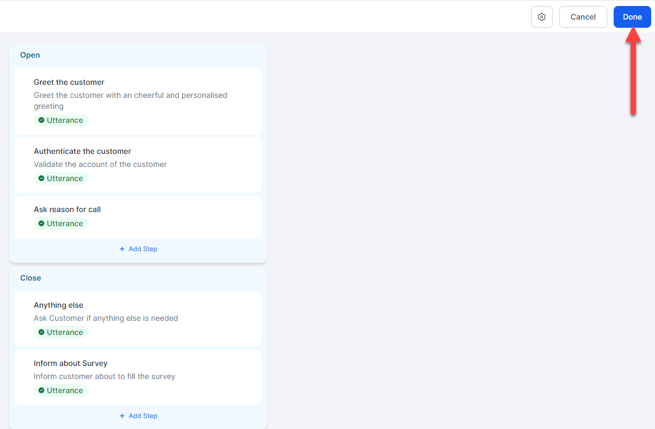Click the Open section header

point(30,55)
